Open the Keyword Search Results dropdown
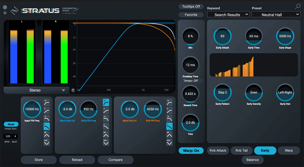This screenshot has width=304, height=167. coord(228,14)
